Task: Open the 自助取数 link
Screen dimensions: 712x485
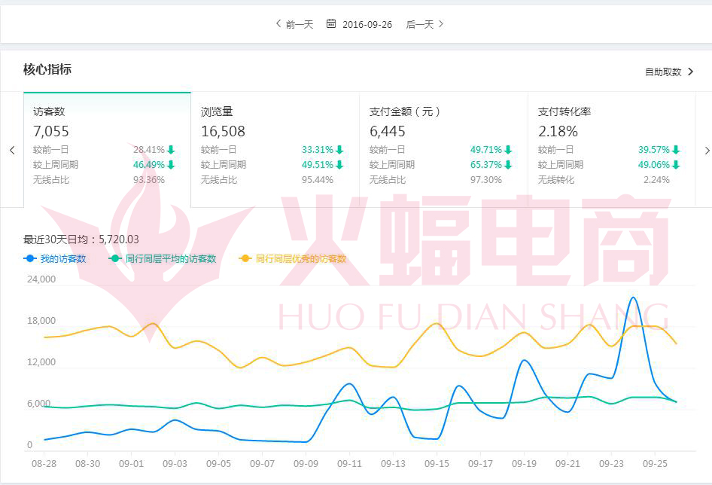Action: pyautogui.click(x=669, y=72)
